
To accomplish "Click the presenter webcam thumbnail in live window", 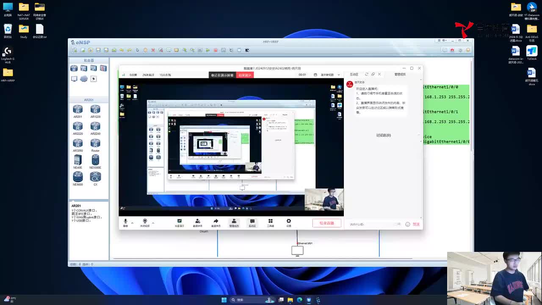I will point(324,199).
